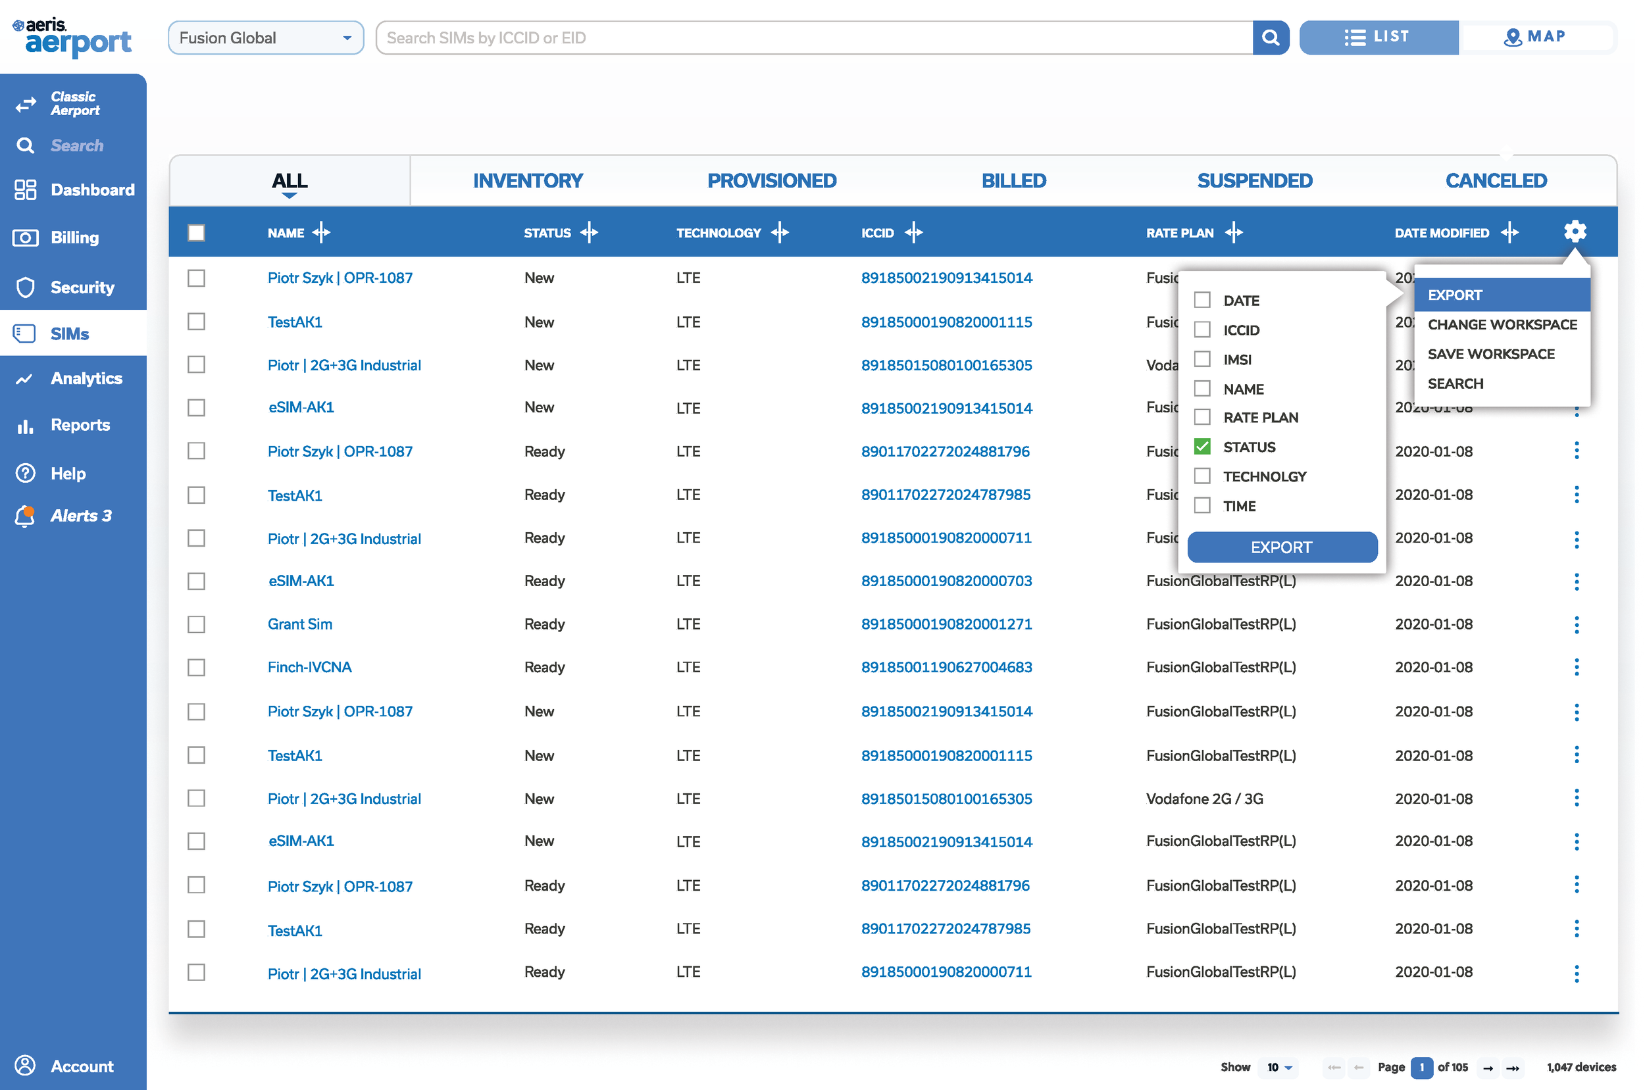
Task: Jump to last page arrow
Action: pos(1512,1068)
